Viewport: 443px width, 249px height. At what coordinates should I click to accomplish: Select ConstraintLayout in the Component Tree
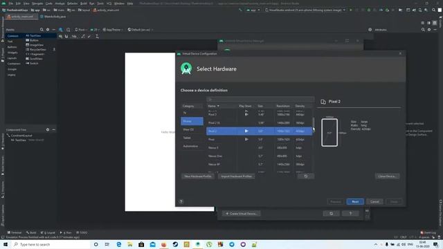(20, 136)
